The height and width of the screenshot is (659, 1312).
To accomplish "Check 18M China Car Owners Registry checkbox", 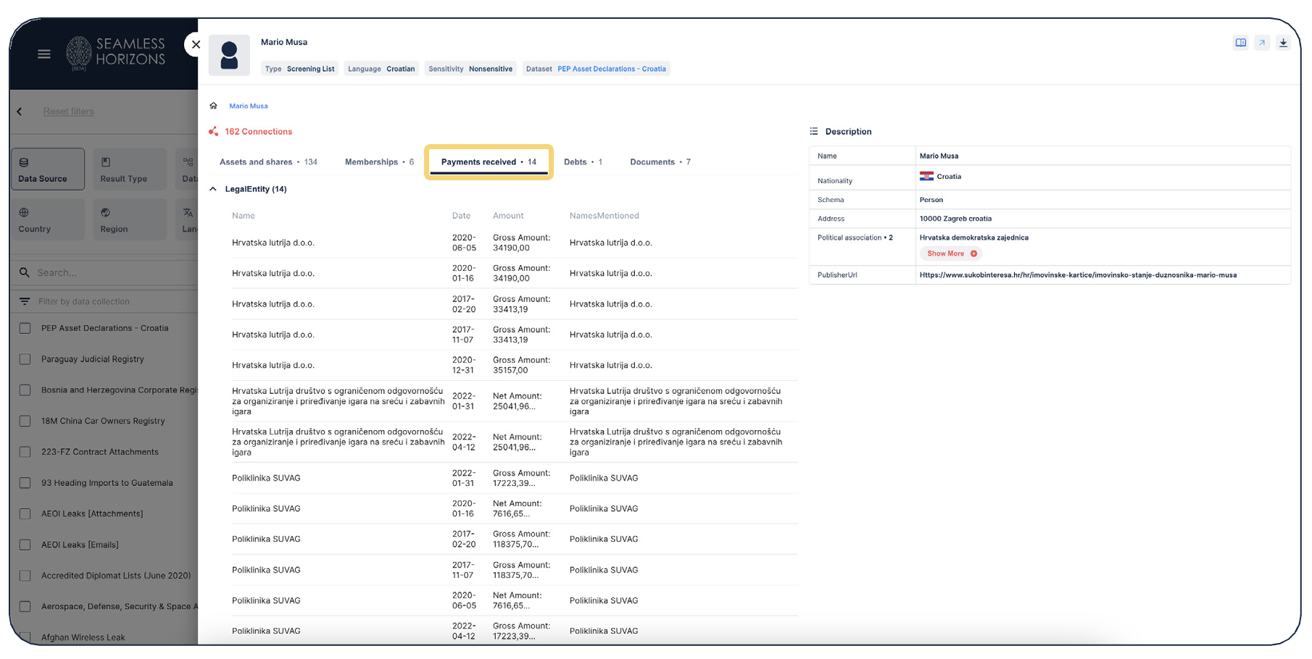I will (x=25, y=421).
